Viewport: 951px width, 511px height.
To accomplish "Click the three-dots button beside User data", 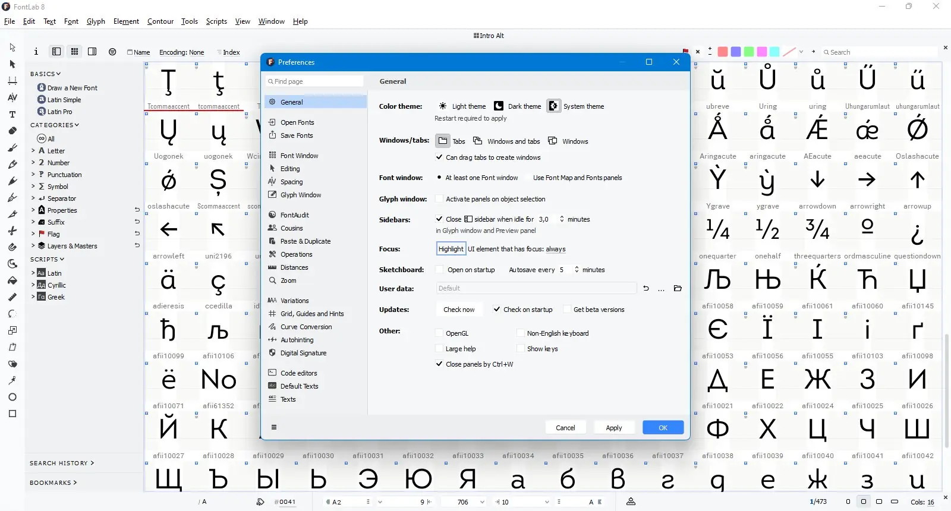I will point(661,288).
